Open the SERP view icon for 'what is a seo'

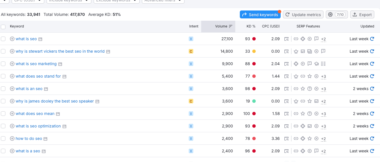(x=287, y=151)
